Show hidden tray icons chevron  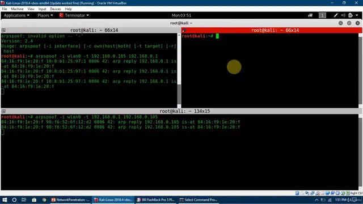point(316,200)
